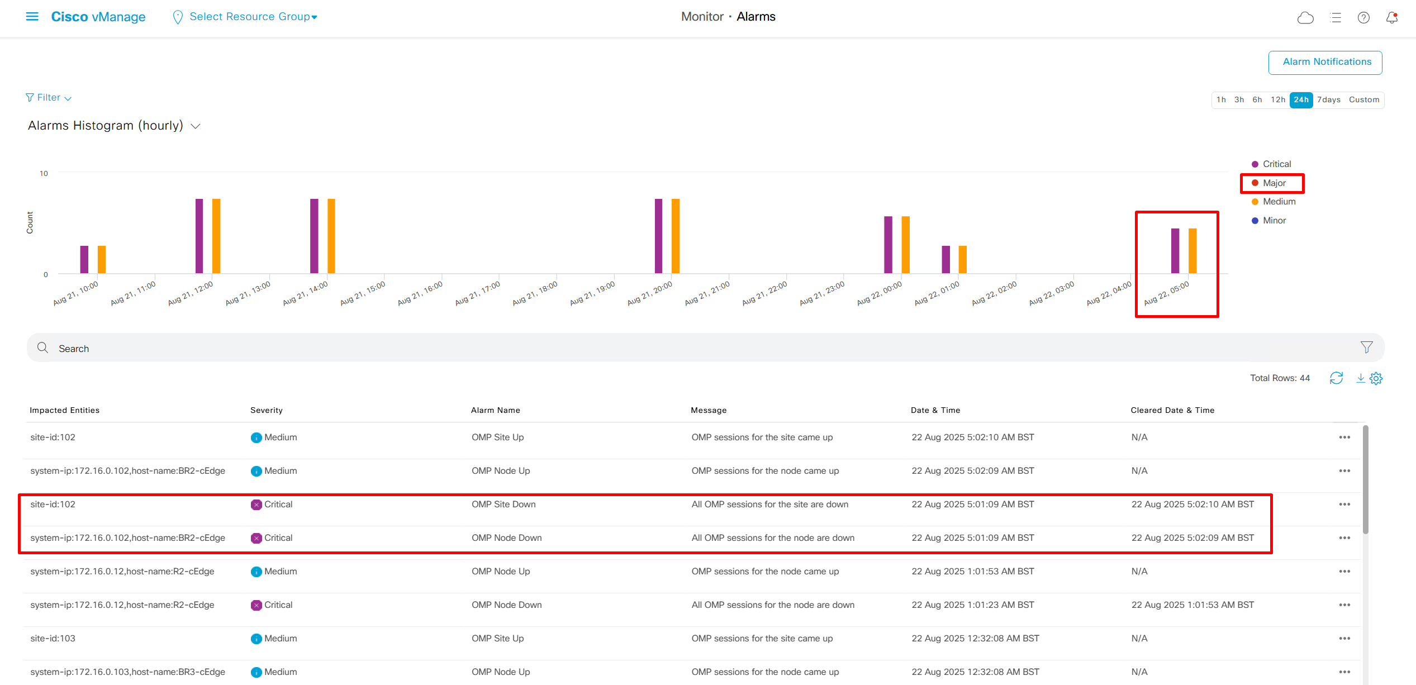The height and width of the screenshot is (685, 1416).
Task: Click the search bar filter funnel icon
Action: tap(1366, 348)
